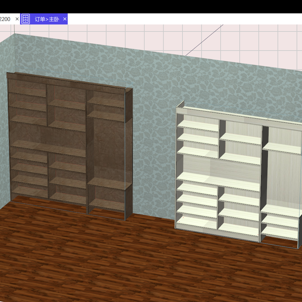
Task: Click the left side wall of room
Action: (x=5, y=127)
